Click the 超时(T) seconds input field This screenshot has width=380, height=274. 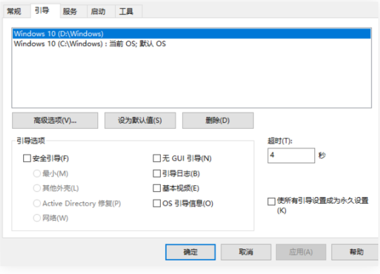291,155
